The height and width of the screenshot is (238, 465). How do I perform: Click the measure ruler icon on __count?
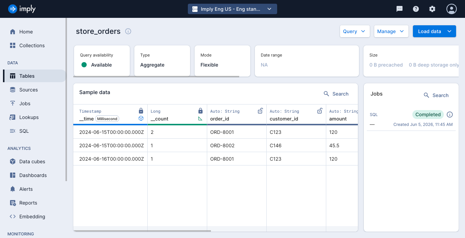point(201,119)
